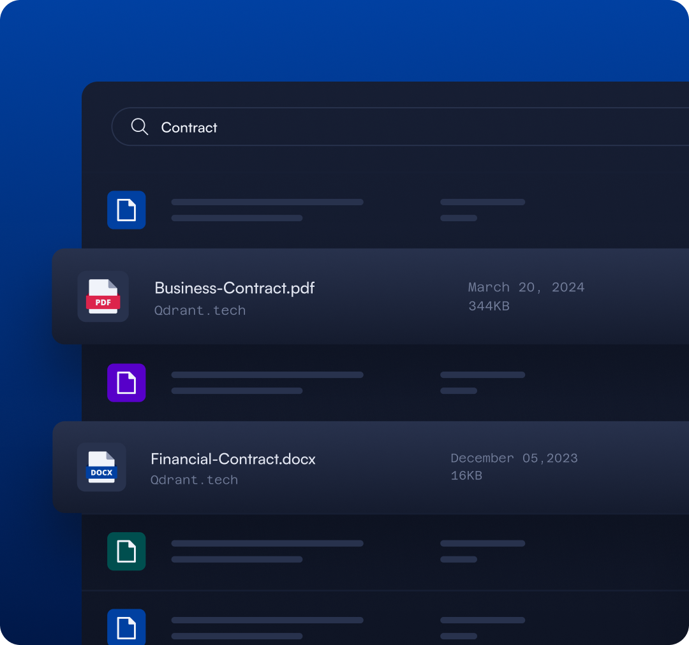Click the blue document icon in bottom row
689x645 pixels.
[126, 627]
